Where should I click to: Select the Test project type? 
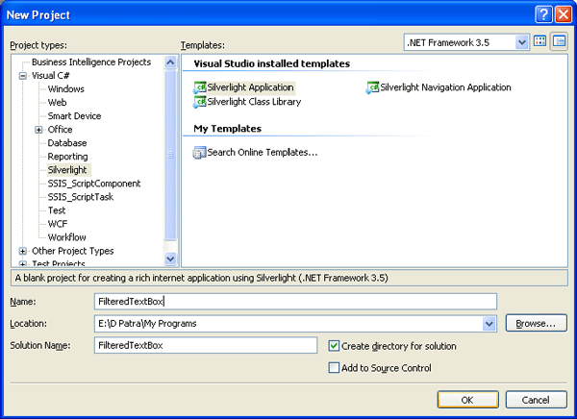pos(57,210)
